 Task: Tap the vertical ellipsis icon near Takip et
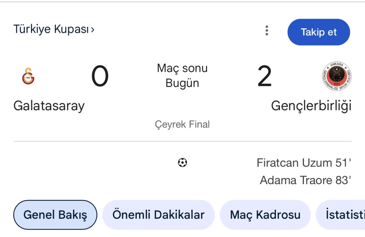[267, 30]
